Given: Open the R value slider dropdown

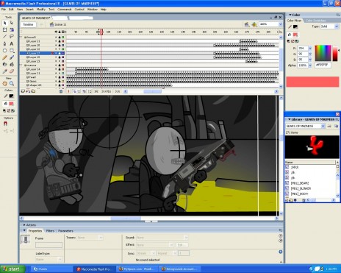Looking at the screenshot, I should (310, 49).
